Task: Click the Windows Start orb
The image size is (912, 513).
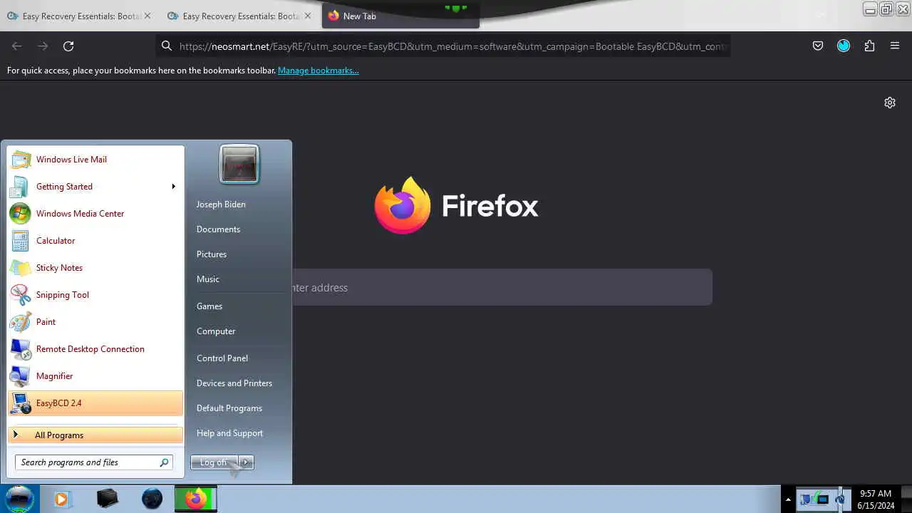Action: coord(19,499)
